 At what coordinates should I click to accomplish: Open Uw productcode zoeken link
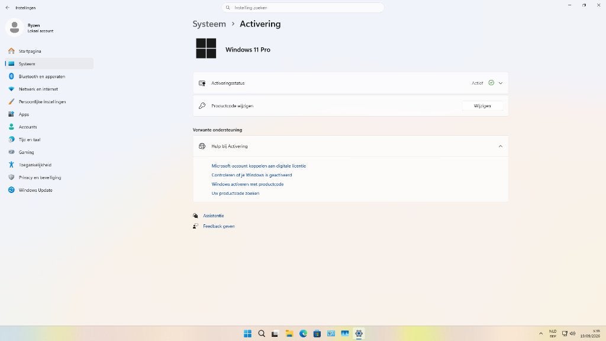coord(236,194)
